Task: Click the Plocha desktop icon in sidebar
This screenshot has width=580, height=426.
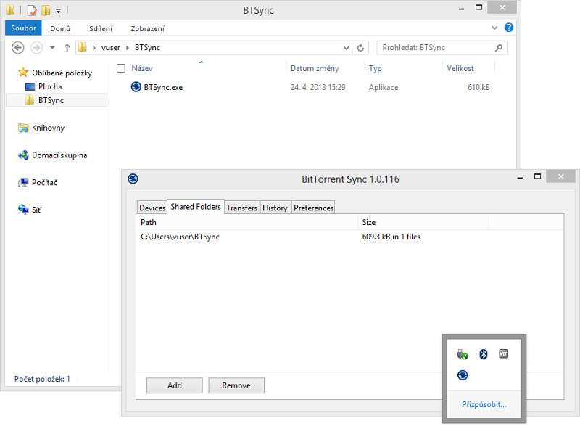Action: pyautogui.click(x=30, y=86)
